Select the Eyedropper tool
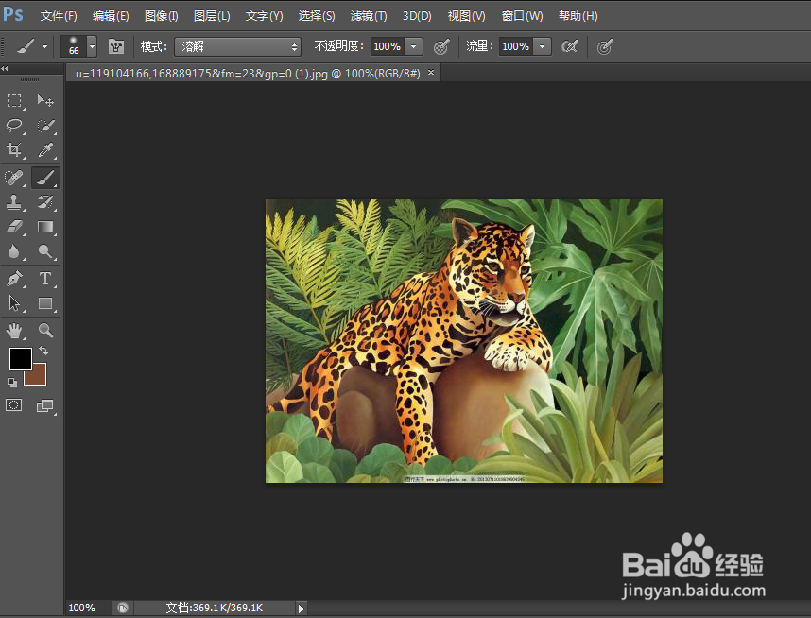811x618 pixels. (x=45, y=150)
